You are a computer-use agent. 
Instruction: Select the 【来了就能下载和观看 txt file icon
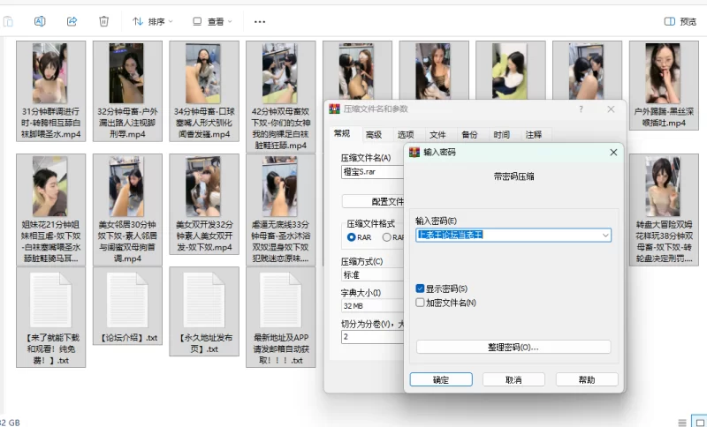coord(50,300)
